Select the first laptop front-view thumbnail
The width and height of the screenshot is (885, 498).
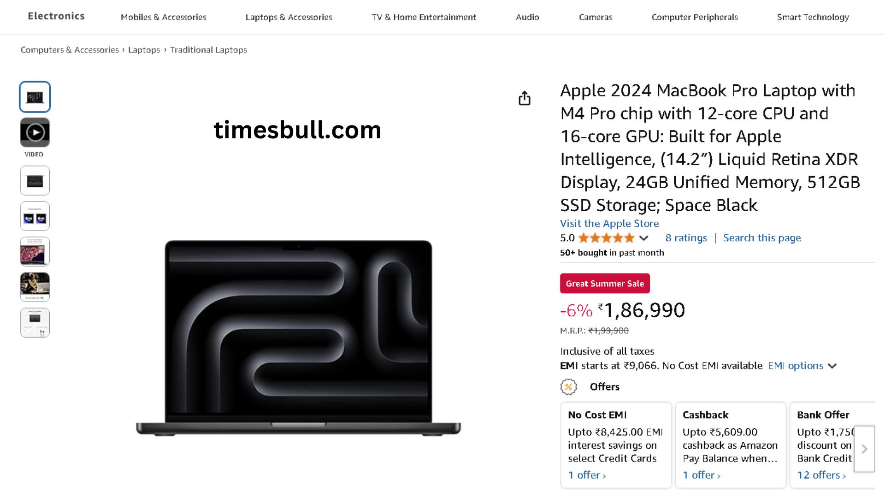[x=35, y=97]
